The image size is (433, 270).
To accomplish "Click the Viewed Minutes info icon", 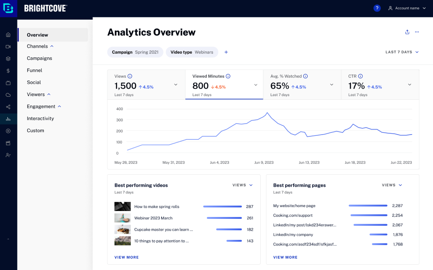I will click(228, 76).
